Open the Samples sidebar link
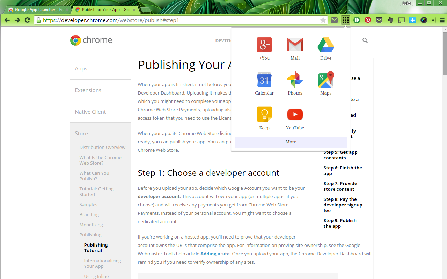447x279 pixels. pos(88,204)
